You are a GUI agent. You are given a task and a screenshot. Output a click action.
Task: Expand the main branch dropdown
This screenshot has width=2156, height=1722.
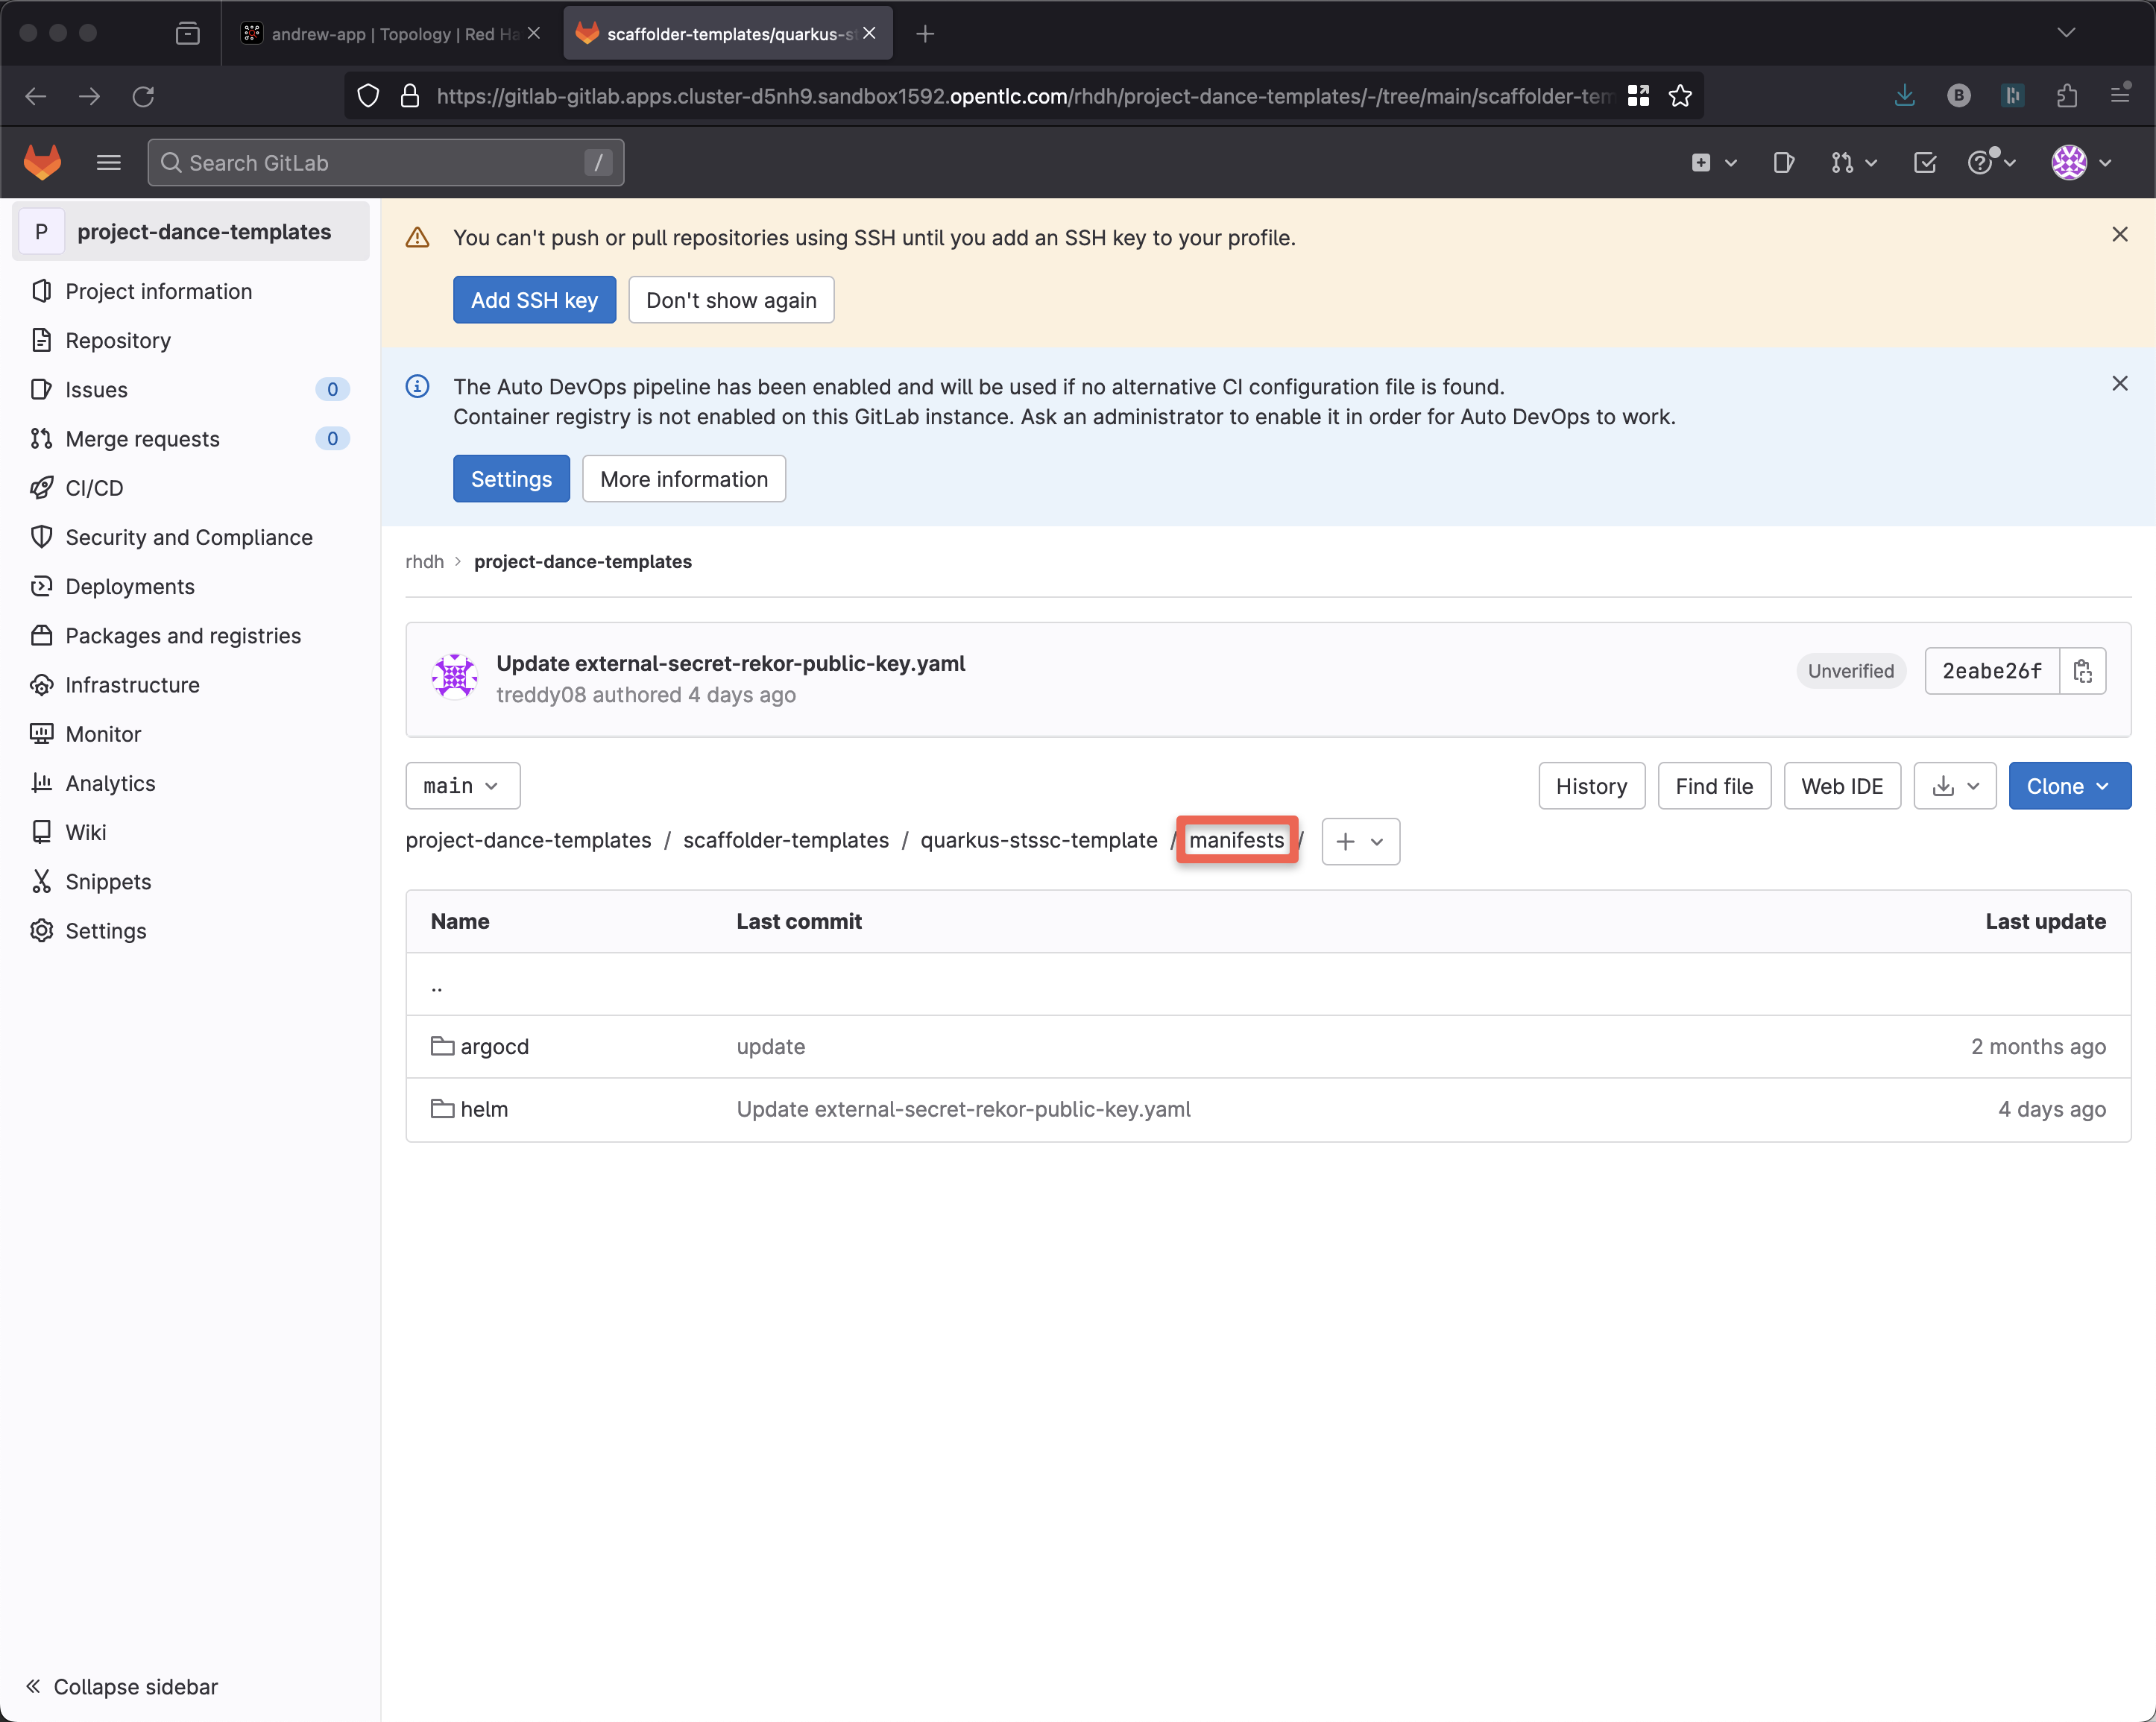[x=462, y=786]
